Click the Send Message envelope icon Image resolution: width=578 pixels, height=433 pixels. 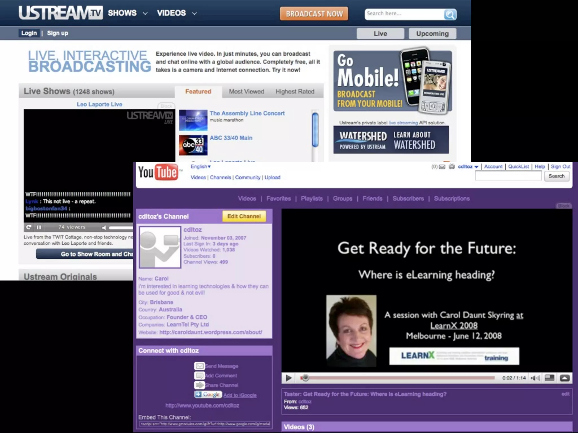click(x=200, y=366)
